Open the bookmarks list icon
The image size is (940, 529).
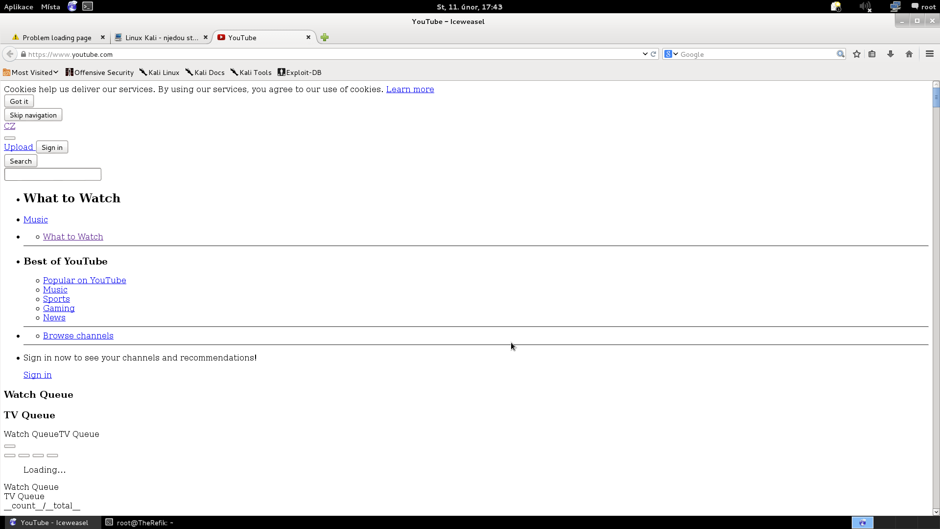point(872,54)
